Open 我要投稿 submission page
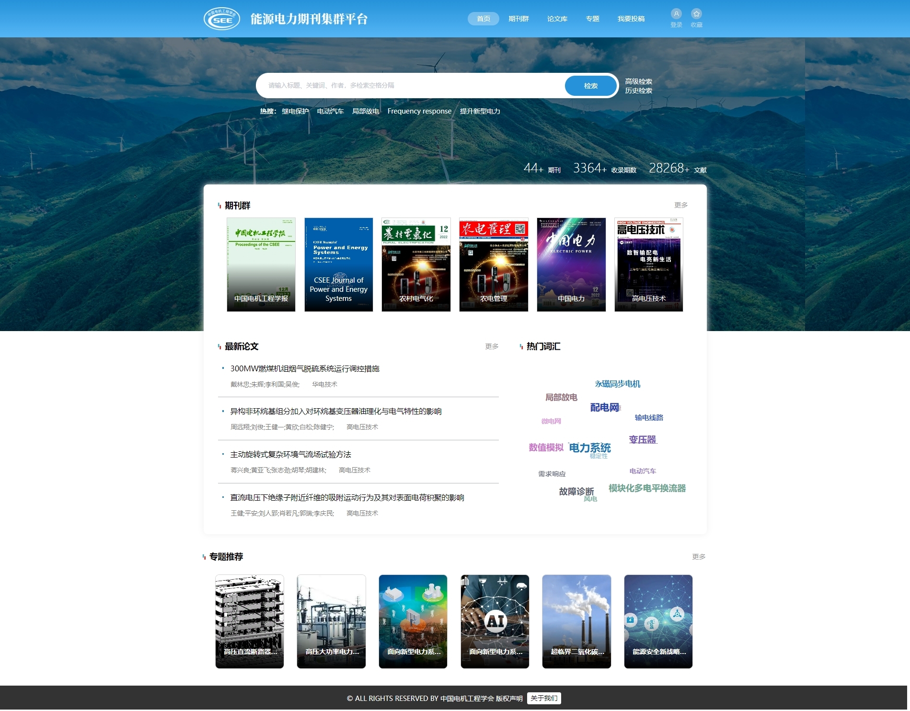 [631, 19]
